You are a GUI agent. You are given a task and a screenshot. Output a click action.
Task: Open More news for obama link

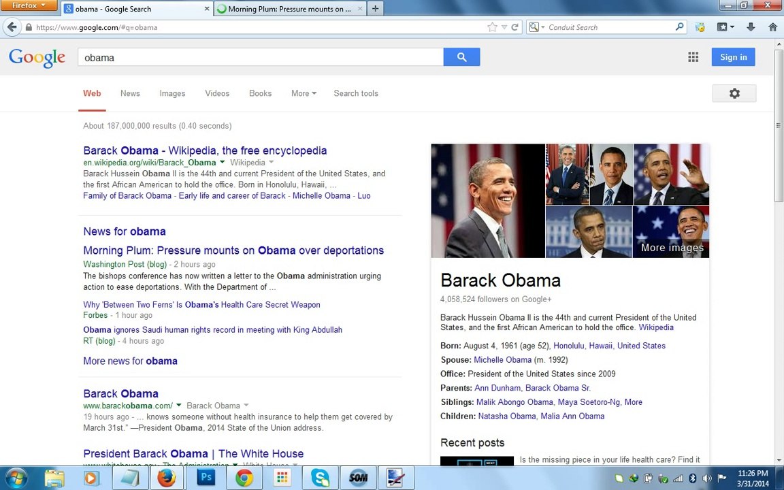pos(130,361)
